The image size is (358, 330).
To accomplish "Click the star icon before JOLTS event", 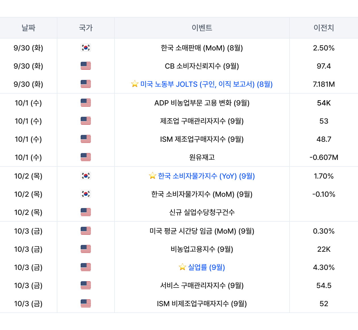I will click(135, 84).
